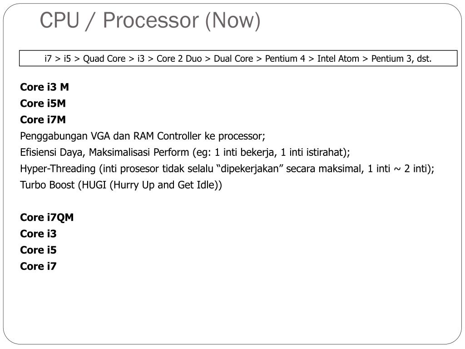Click the Efisiensi Daya, Maksimalisasi Perform line
The image size is (465, 349).
[x=185, y=152]
